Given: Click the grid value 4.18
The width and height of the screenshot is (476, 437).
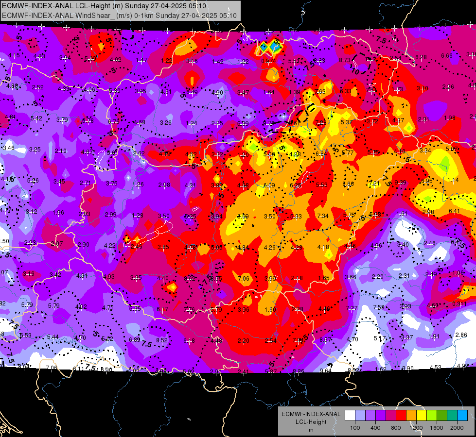Looking at the screenshot, I should 323,247.
